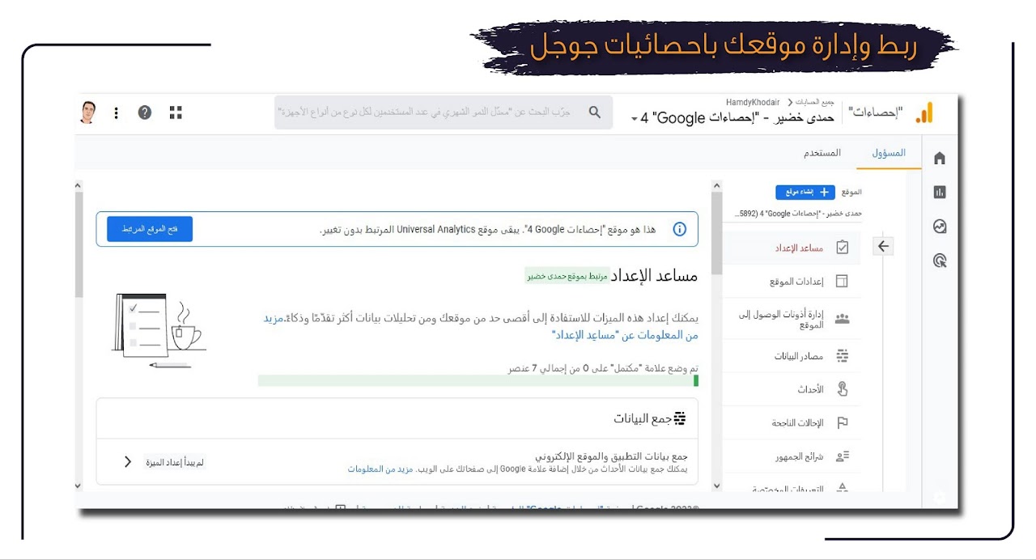Click the مساعد الإعداد checklist icon
The height and width of the screenshot is (560, 1036).
point(842,248)
